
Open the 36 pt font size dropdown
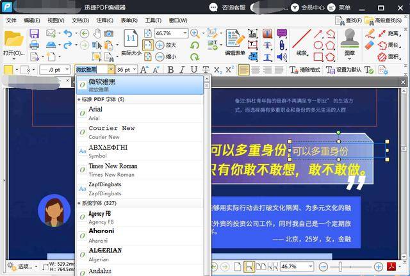pos(135,70)
